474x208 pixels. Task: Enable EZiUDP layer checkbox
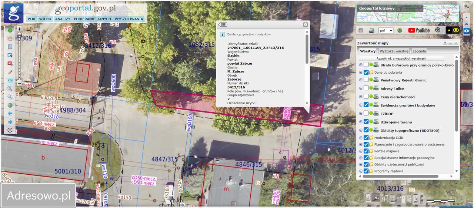[366, 113]
